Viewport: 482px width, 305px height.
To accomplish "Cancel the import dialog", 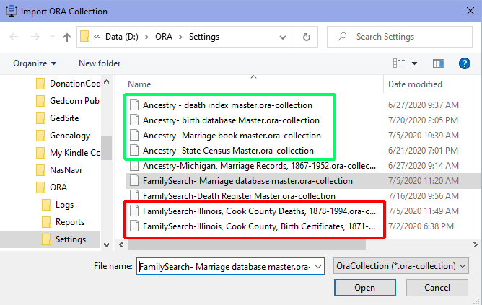I will pyautogui.click(x=437, y=288).
